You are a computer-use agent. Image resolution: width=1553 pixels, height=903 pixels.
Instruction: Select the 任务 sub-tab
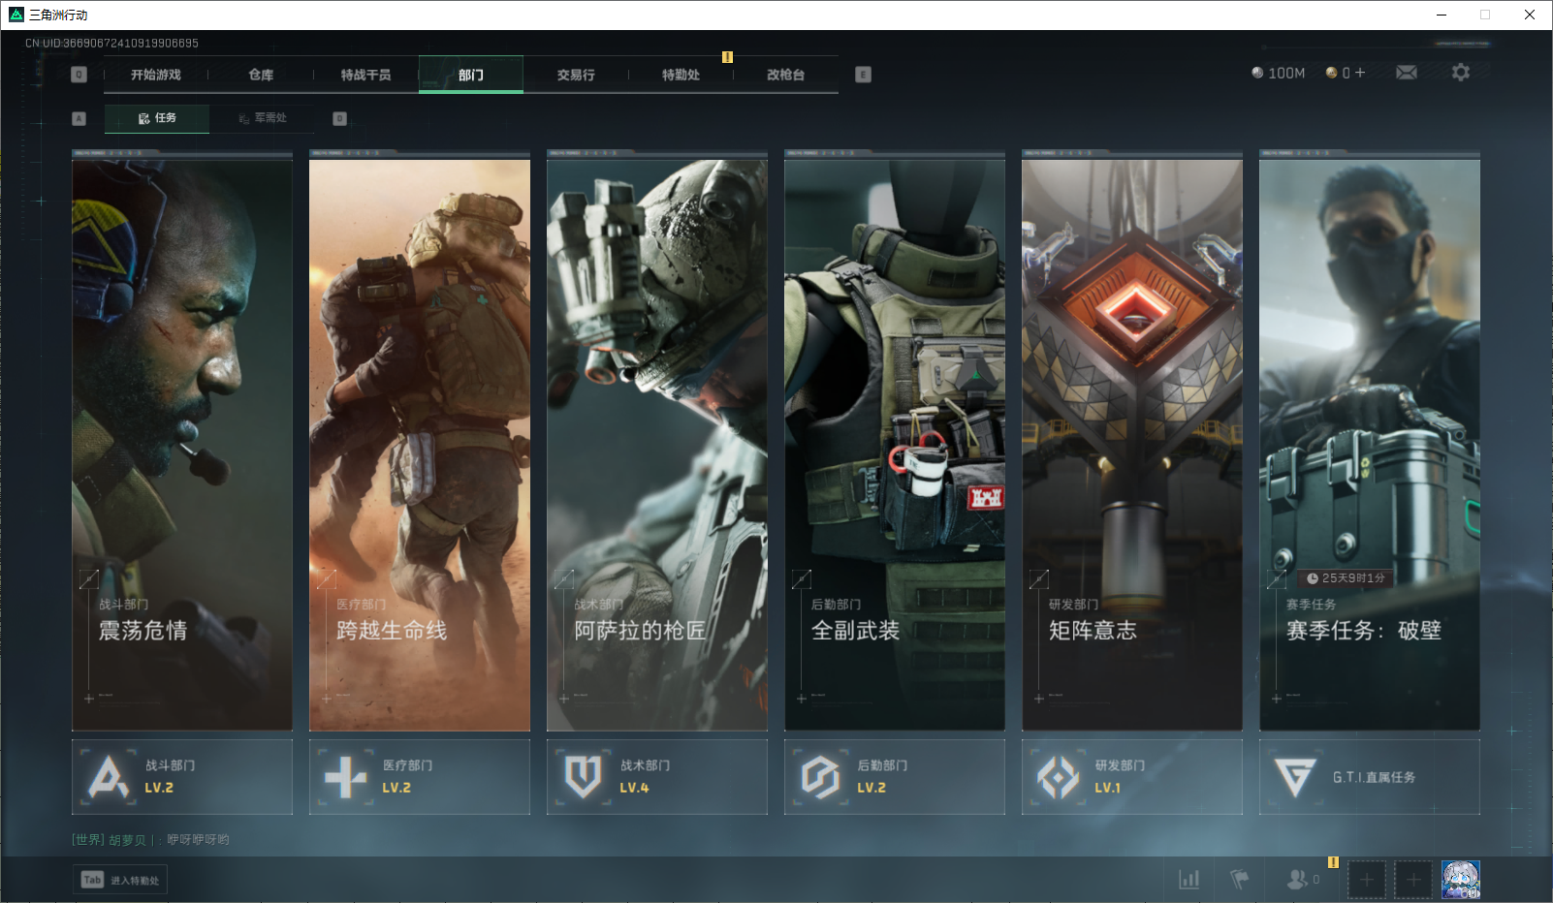157,118
